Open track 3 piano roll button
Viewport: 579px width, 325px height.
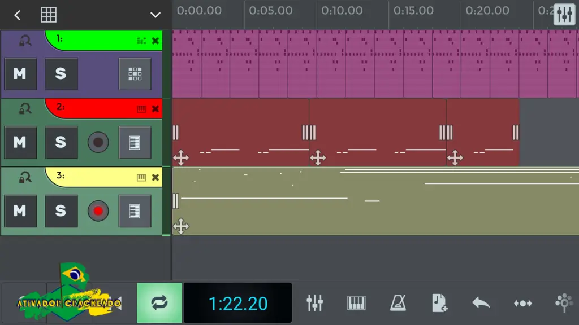coord(135,211)
